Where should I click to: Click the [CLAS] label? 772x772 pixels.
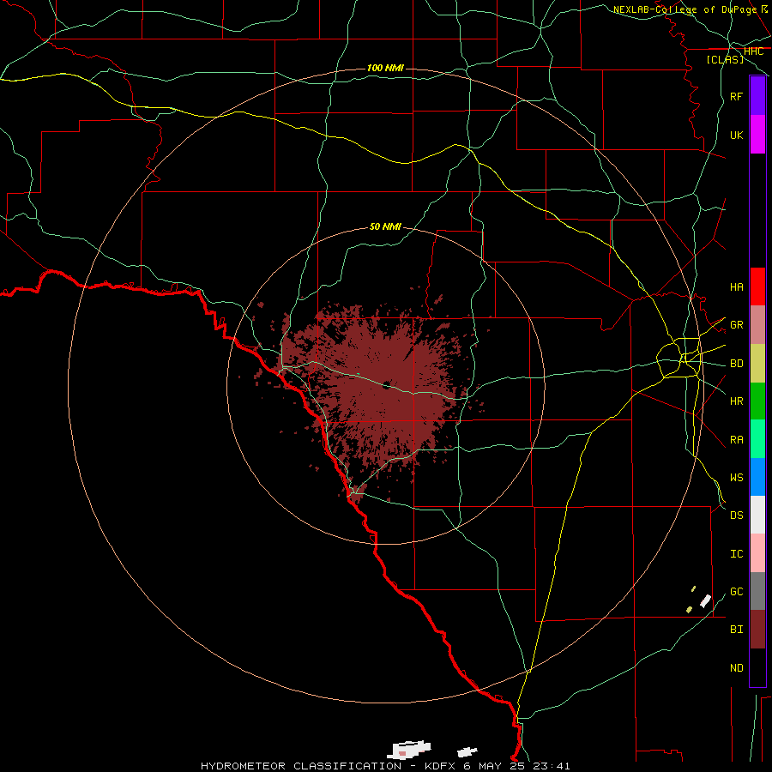725,59
